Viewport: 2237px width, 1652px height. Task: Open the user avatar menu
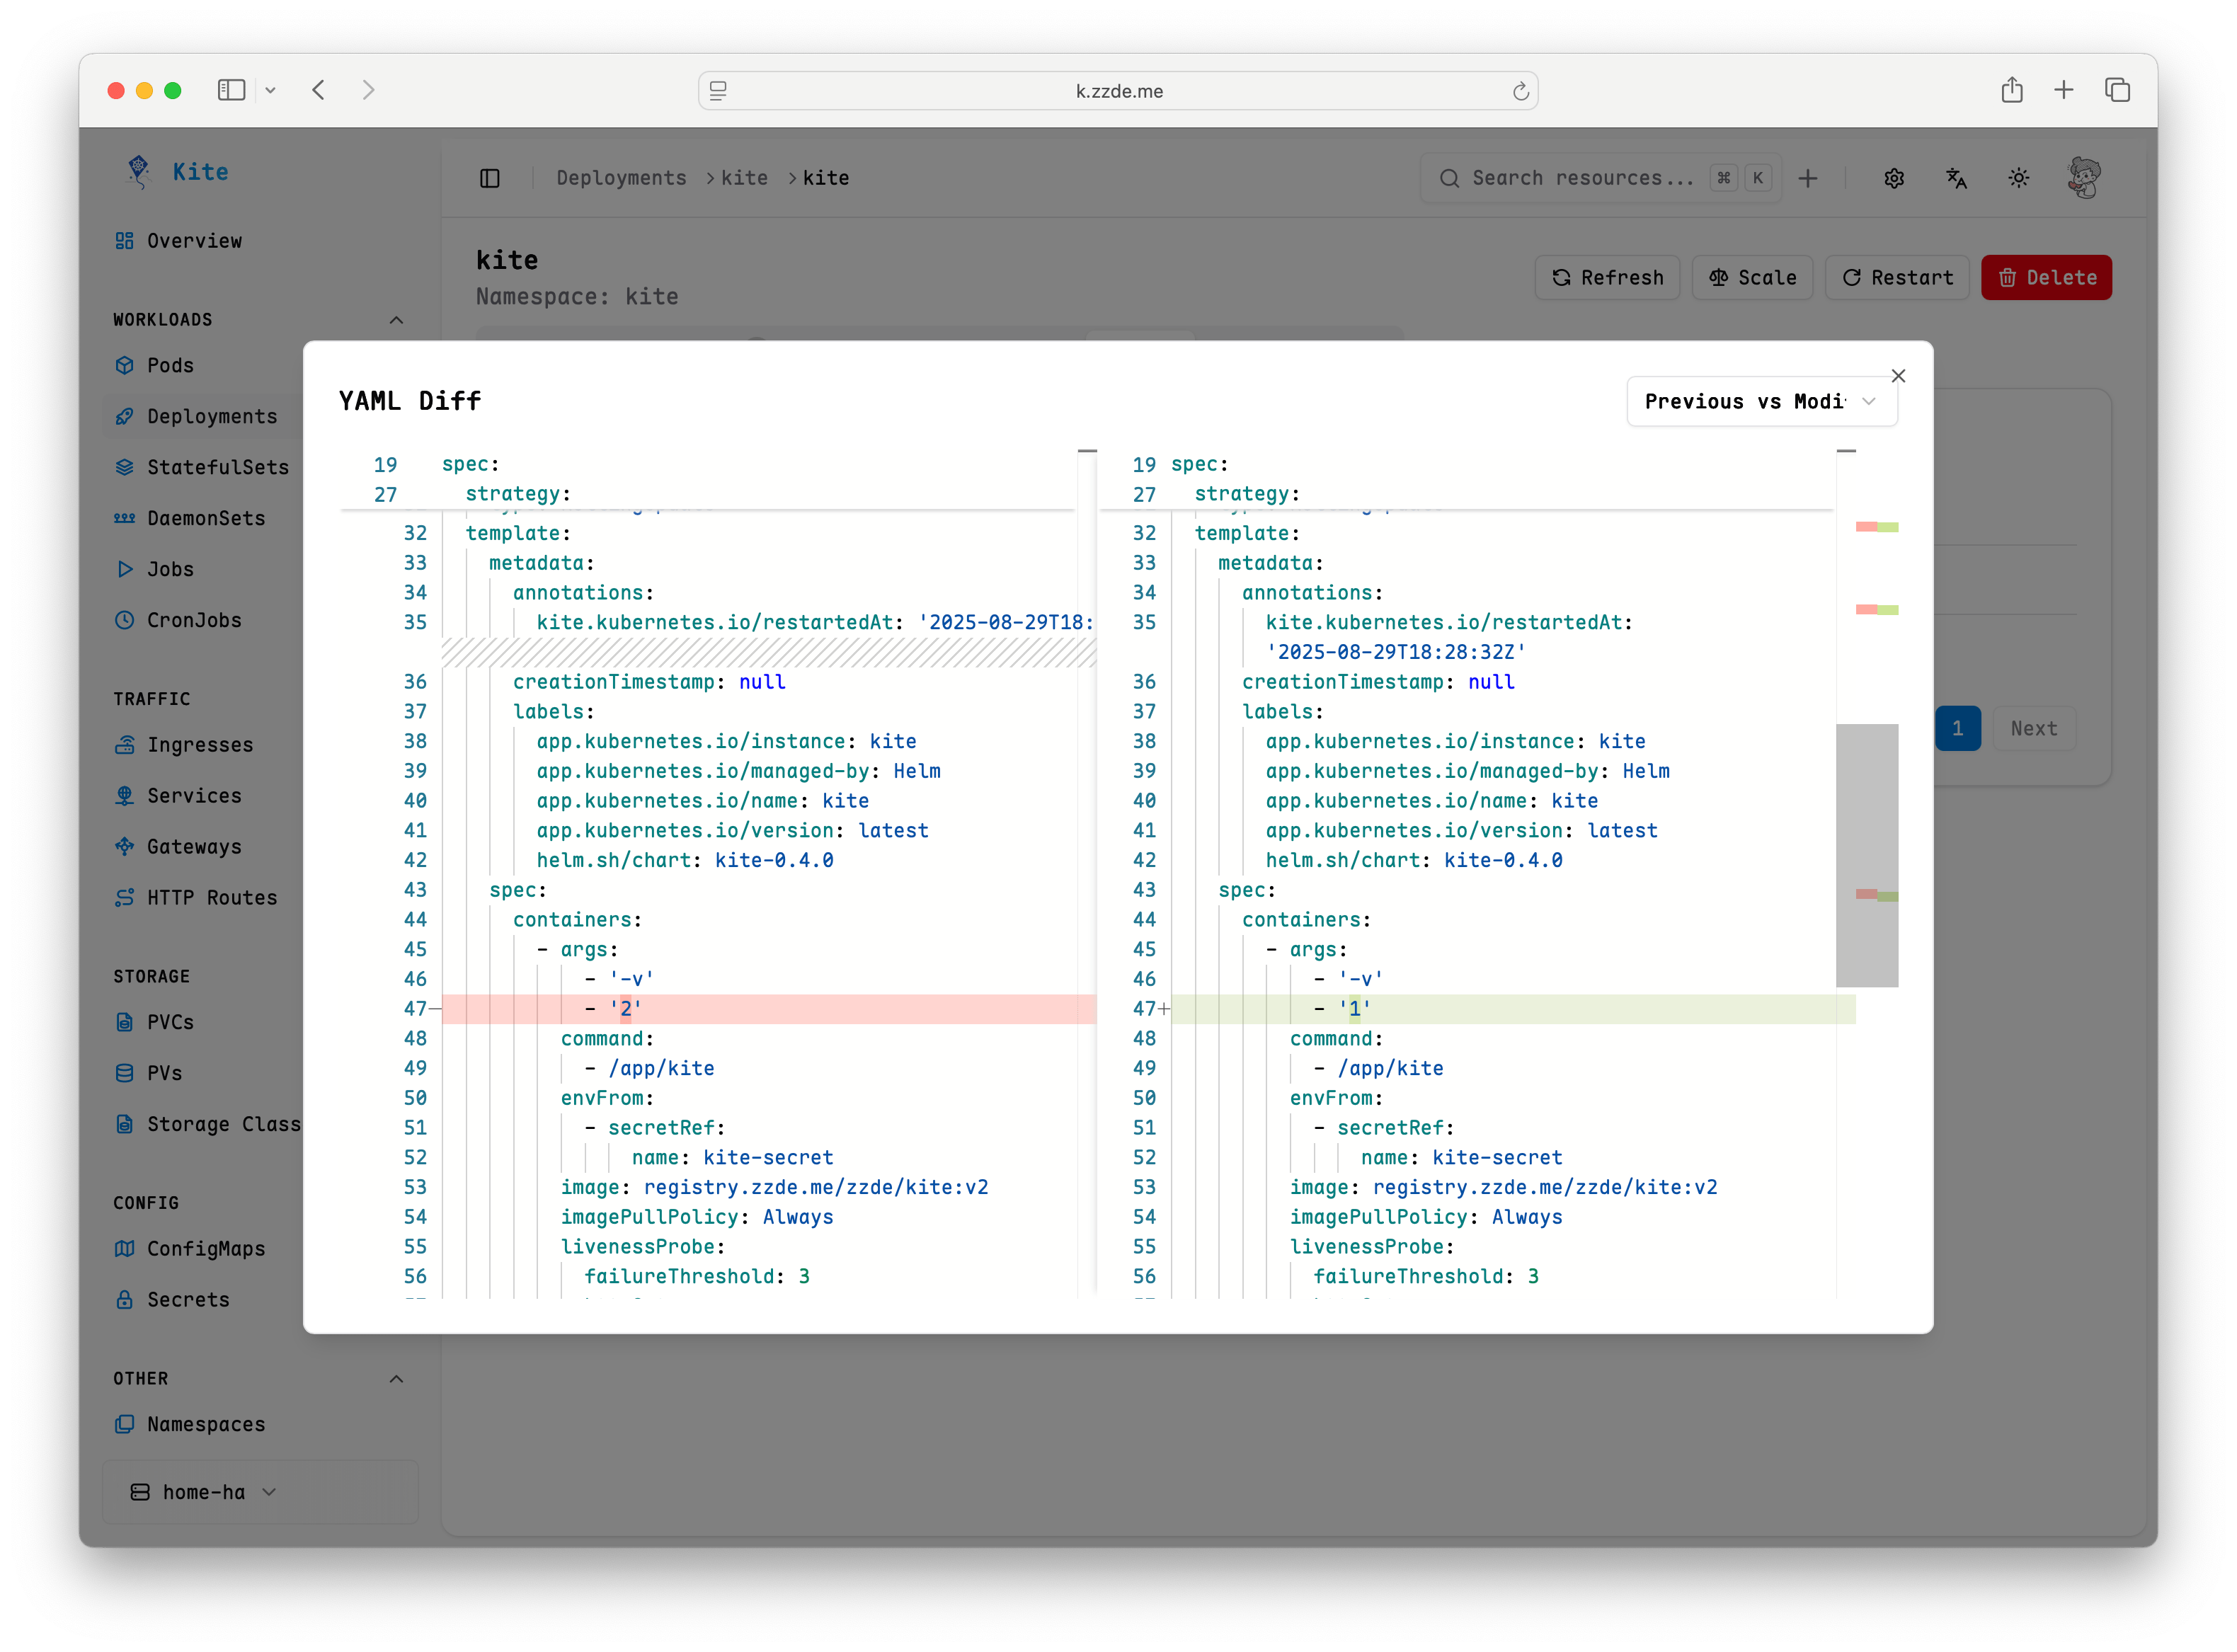point(2084,178)
